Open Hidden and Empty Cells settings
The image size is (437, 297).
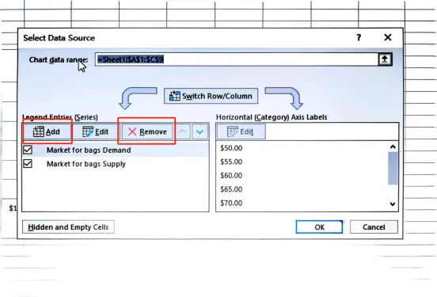click(68, 227)
